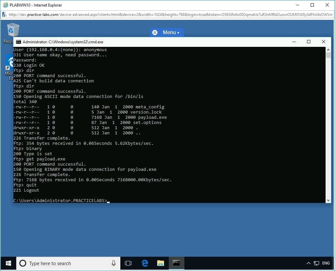The width and height of the screenshot is (335, 271).
Task: Click the Windows Start button
Action: 8,263
